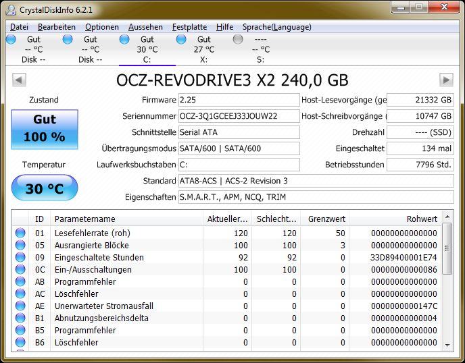Click the Laufwerksbuchstaben field C:
465x363 pixels.
point(239,165)
